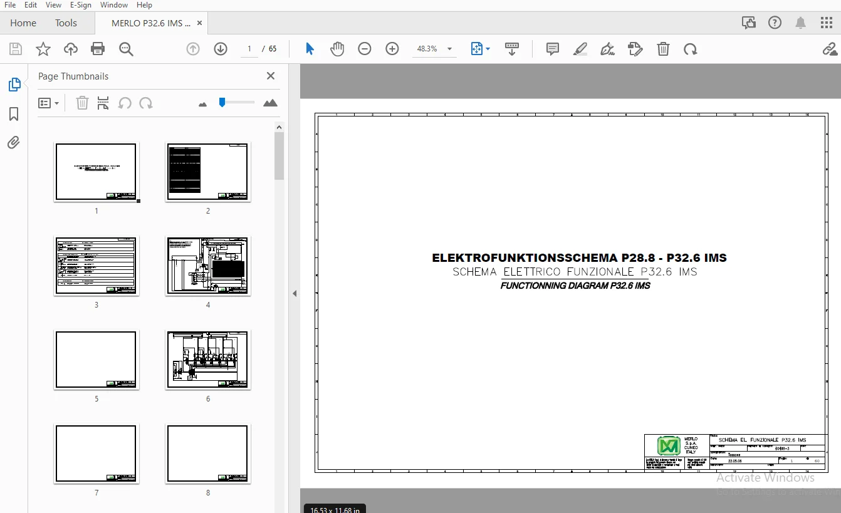This screenshot has height=513, width=841.
Task: Open the Sign document pen tool
Action: 607,49
